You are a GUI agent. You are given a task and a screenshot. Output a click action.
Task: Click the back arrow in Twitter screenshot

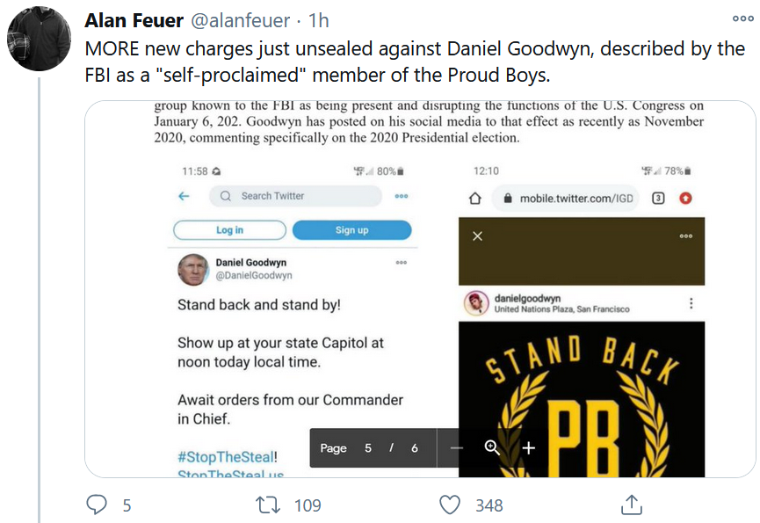[x=185, y=196]
